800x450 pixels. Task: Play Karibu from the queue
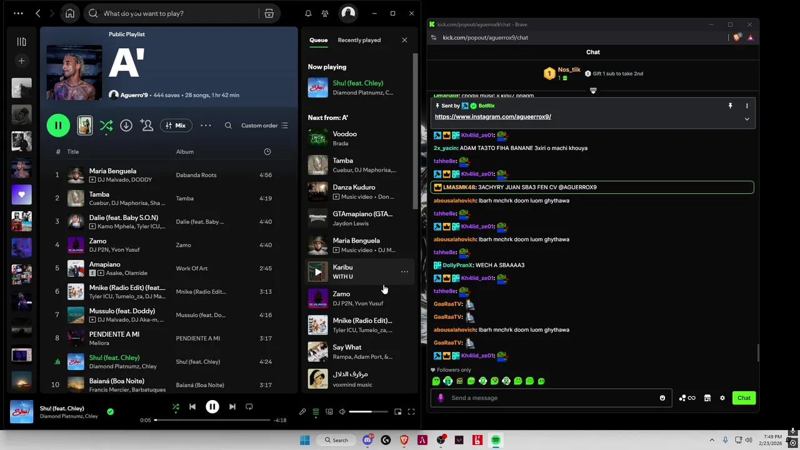click(x=317, y=272)
